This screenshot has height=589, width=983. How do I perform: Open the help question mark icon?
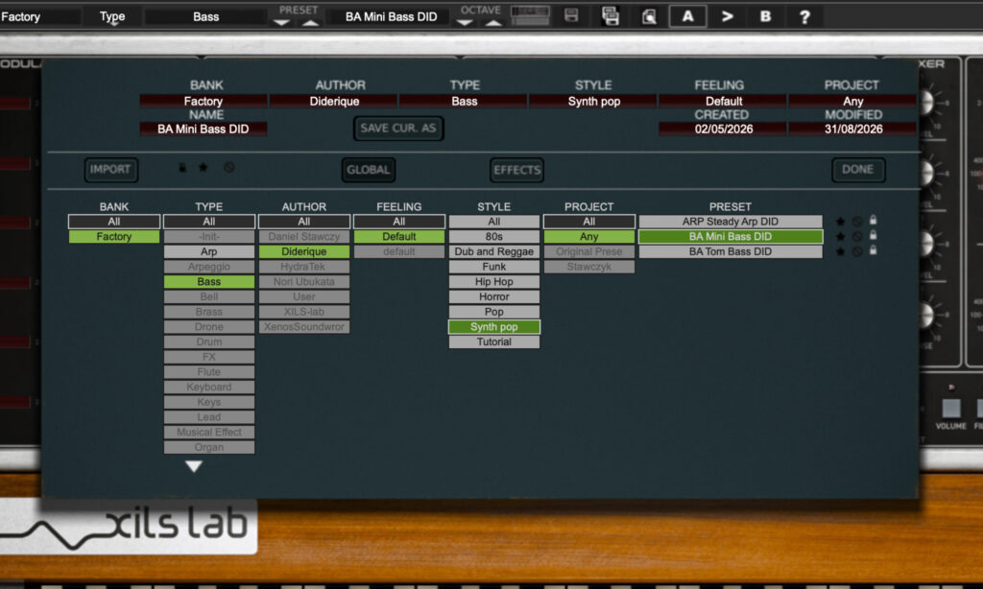pyautogui.click(x=804, y=16)
